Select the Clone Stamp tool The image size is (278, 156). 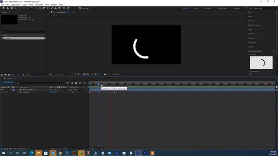point(56,8)
